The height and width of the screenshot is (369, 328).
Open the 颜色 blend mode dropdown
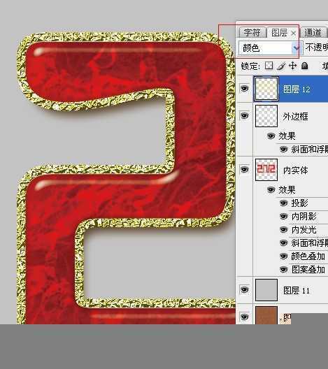271,48
